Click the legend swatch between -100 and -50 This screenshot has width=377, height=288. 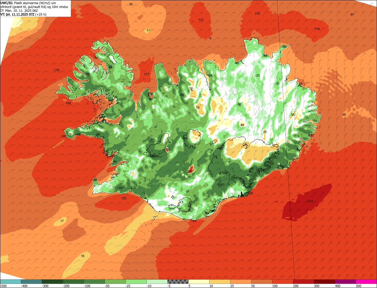[94, 282]
